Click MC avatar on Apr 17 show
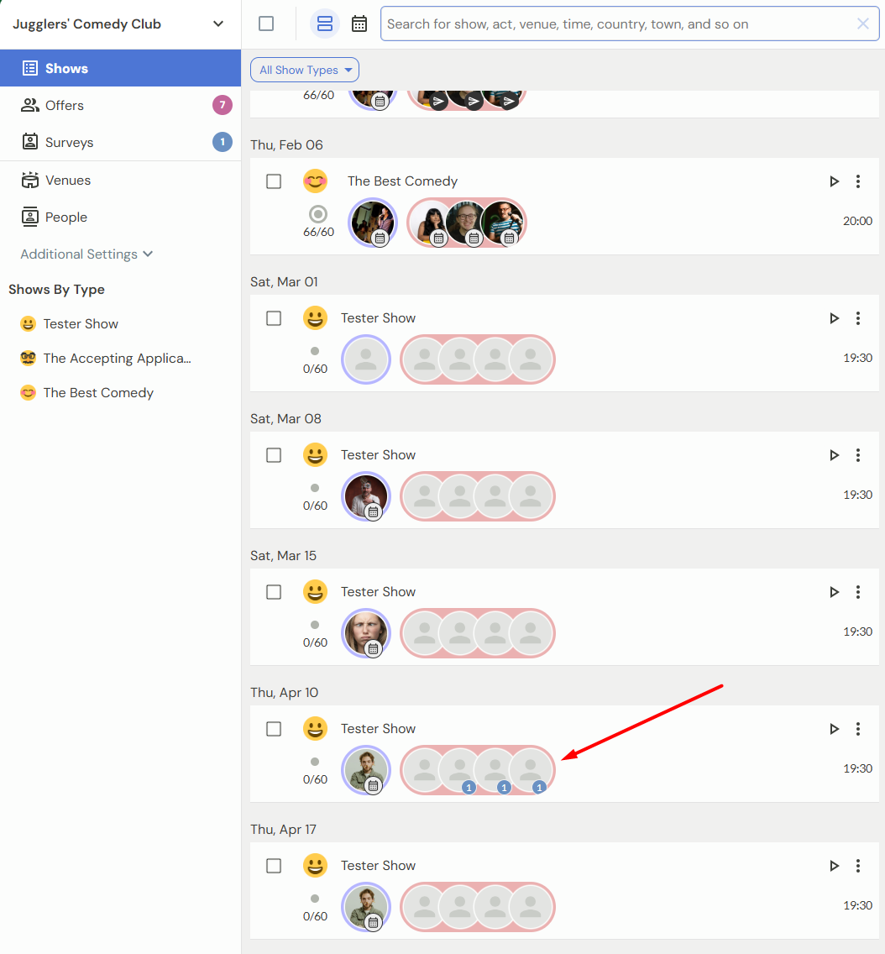 click(365, 907)
